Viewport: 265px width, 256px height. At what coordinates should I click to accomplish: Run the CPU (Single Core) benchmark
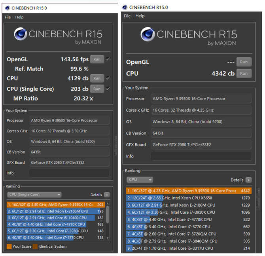coord(97,89)
